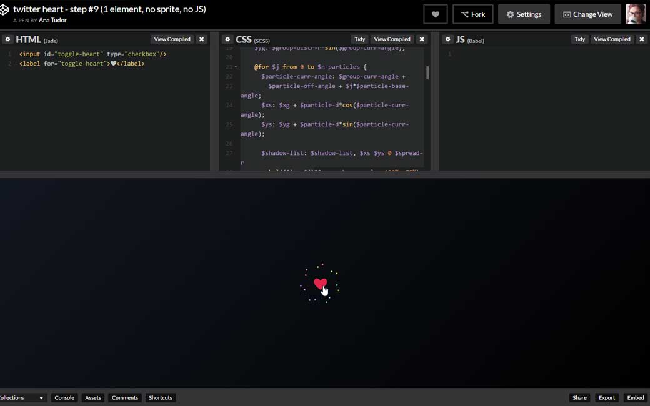Open HTML panel settings gear
650x406 pixels.
pyautogui.click(x=8, y=39)
